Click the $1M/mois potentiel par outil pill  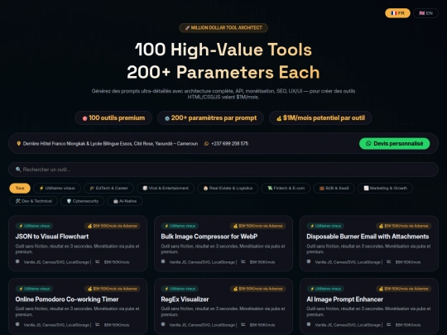click(320, 118)
